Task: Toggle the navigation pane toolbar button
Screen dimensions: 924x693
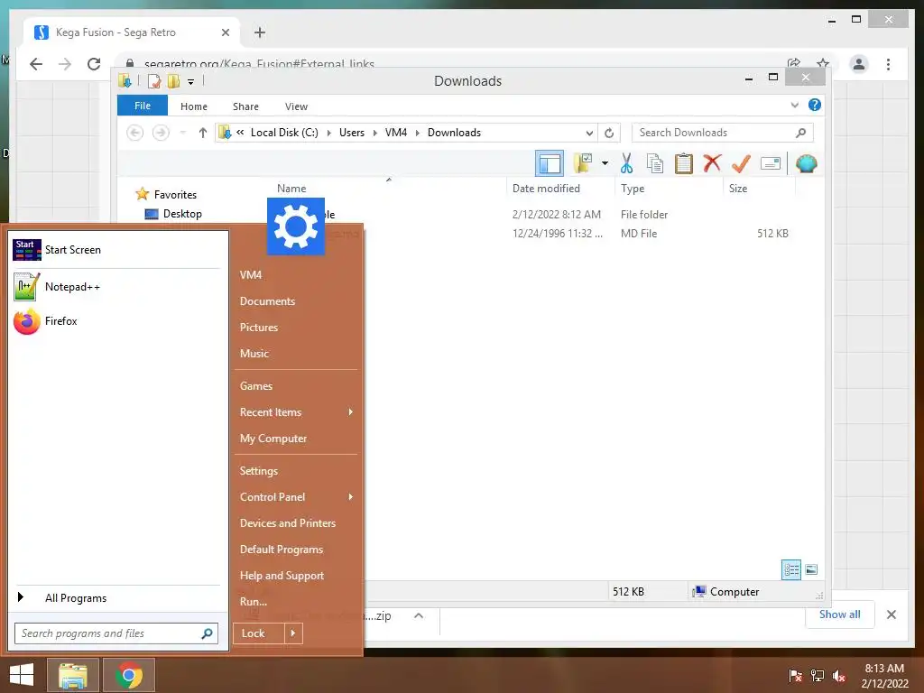Action: [x=550, y=164]
